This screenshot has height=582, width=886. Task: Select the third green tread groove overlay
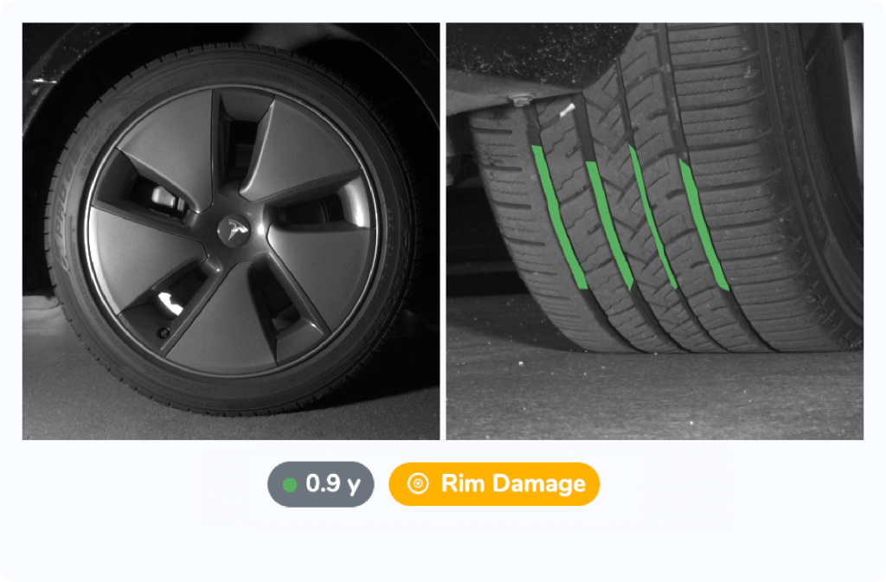[652, 217]
